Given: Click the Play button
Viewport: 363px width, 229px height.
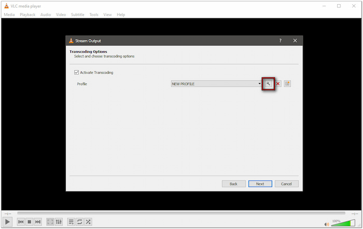Looking at the screenshot, I should point(7,222).
